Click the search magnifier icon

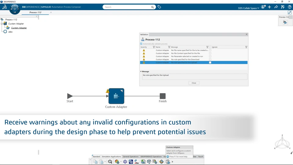point(153,7)
